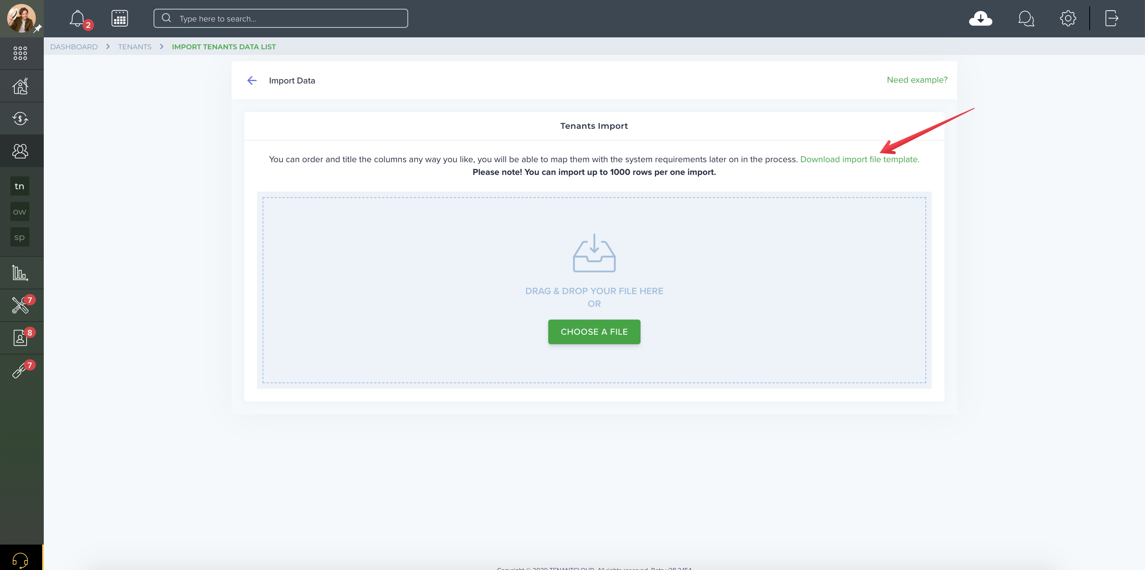Open the properties house icon
This screenshot has height=570, width=1145.
coord(20,86)
